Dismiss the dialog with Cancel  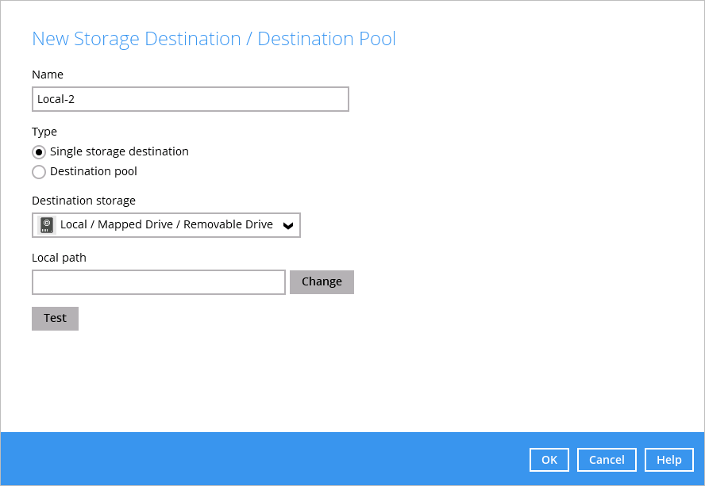(x=607, y=460)
